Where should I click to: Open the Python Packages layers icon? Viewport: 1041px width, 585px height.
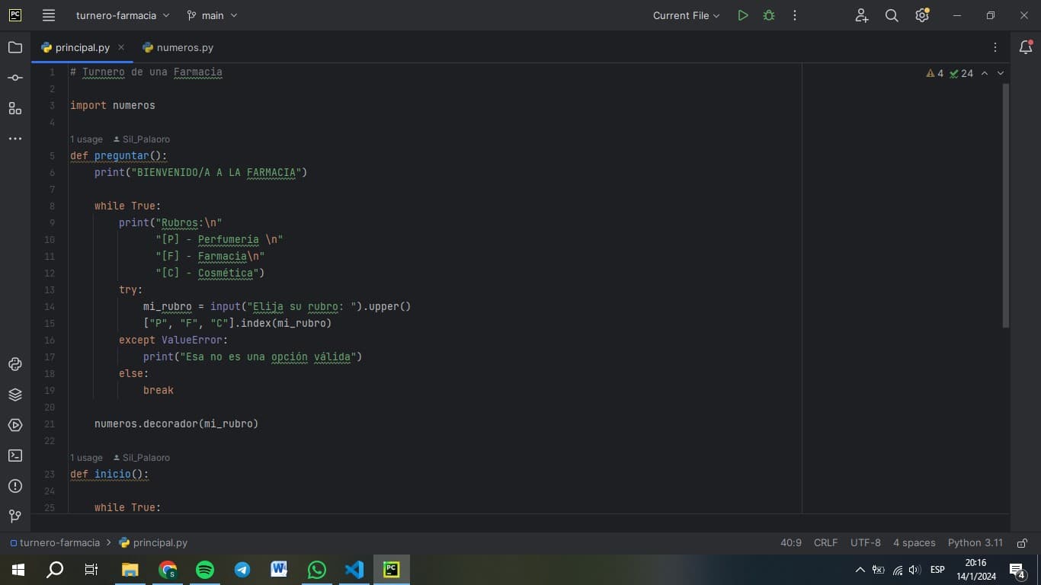(15, 395)
